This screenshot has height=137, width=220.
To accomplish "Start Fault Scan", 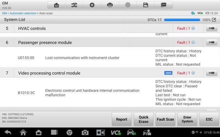I will (x=165, y=119).
